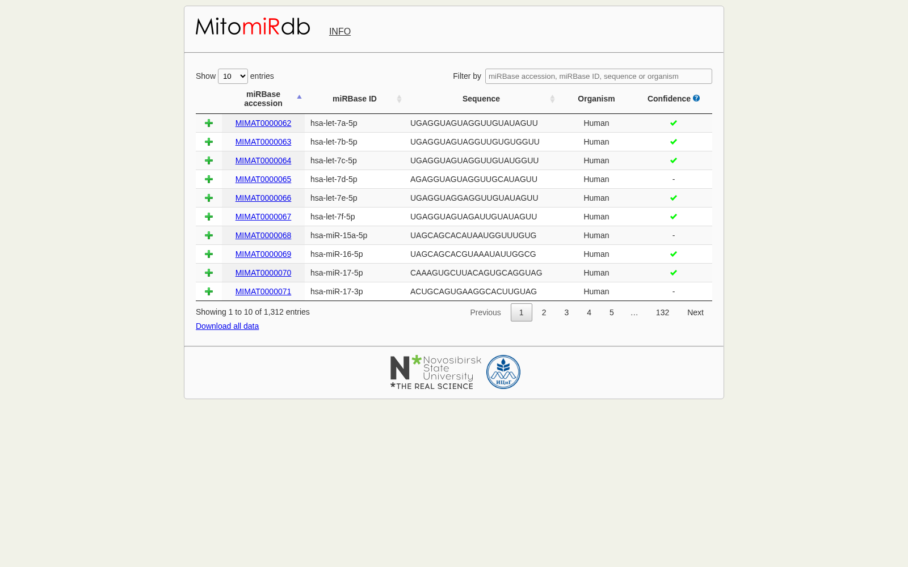
Task: Click hsa-let-7e-5p confidence checkmark
Action: click(674, 198)
